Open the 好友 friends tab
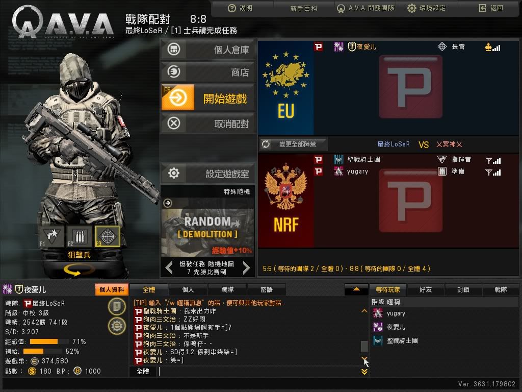 [x=426, y=290]
